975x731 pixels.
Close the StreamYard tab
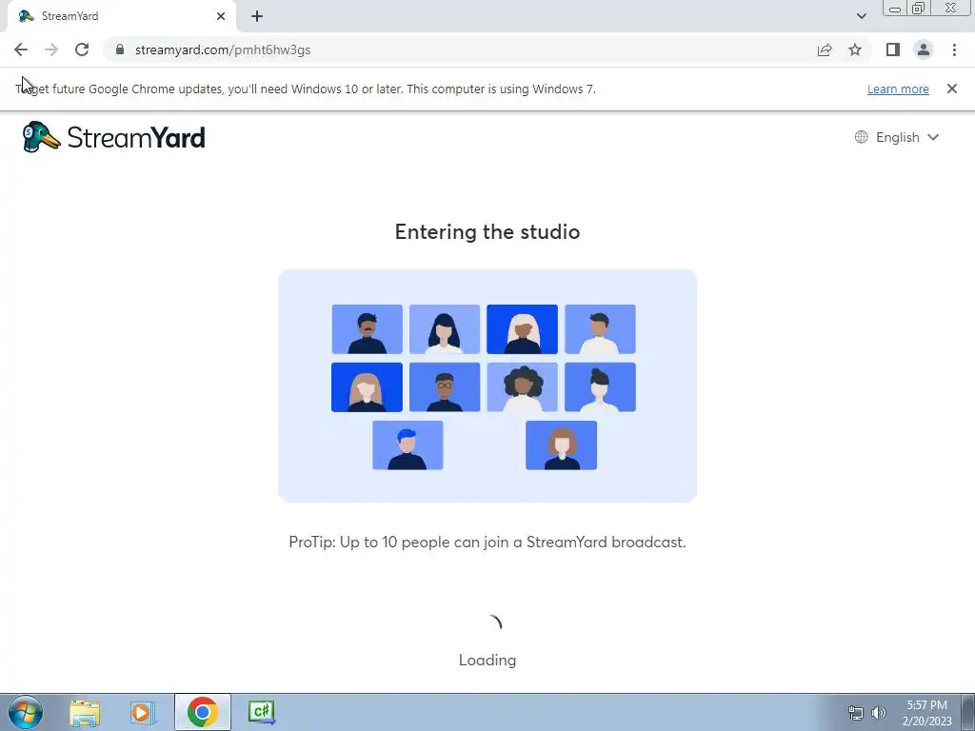221,16
